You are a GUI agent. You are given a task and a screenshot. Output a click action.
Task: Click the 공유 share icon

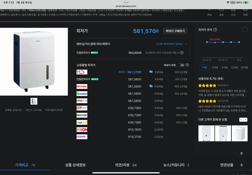tap(221, 10)
